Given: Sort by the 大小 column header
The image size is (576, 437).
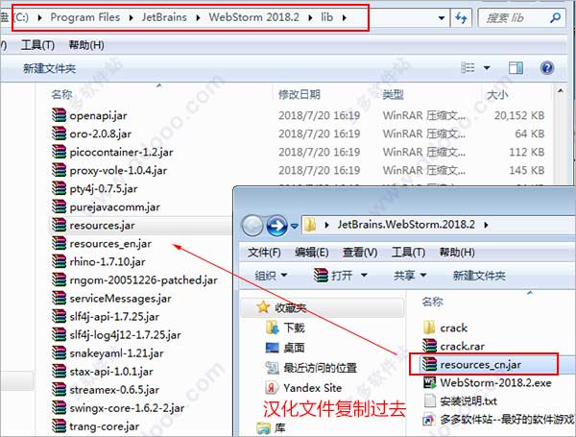Looking at the screenshot, I should point(497,94).
